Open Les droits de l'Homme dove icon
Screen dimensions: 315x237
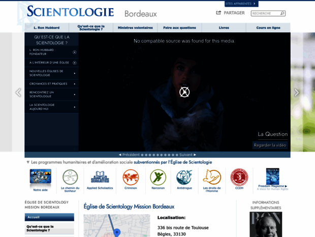tap(212, 177)
